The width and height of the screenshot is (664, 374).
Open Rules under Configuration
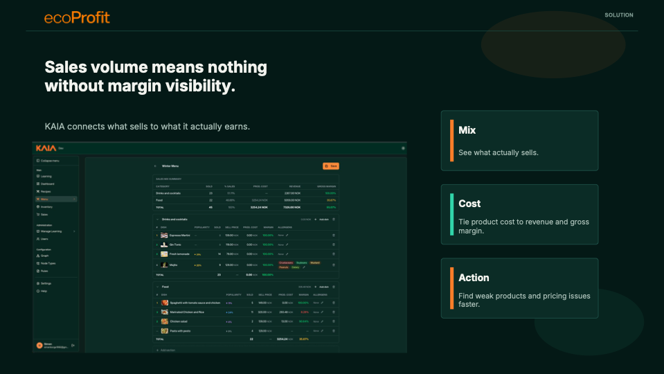(42, 271)
